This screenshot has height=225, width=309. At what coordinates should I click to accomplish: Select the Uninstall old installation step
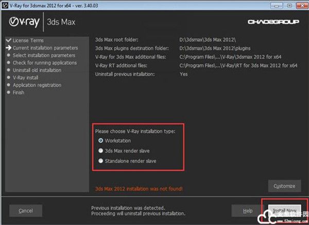click(37, 70)
